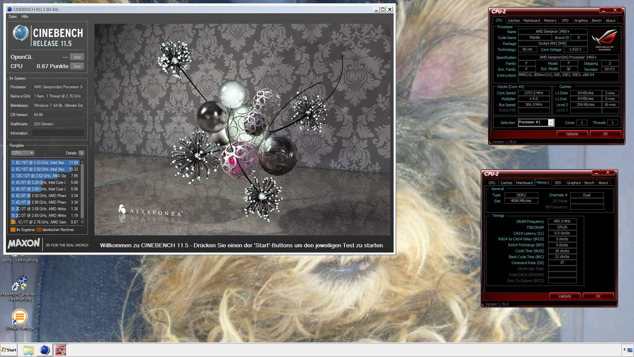The width and height of the screenshot is (634, 357).
Task: Show hidden system tray icons
Action: coord(624,350)
